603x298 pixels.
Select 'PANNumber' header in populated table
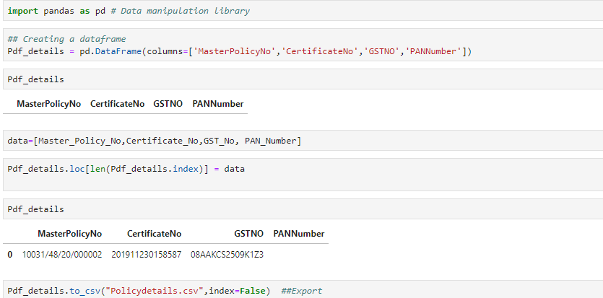tap(299, 234)
